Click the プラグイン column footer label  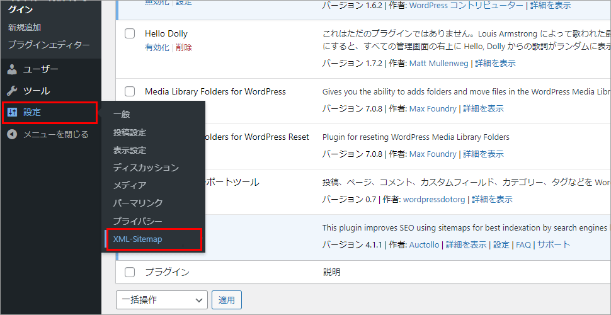click(x=167, y=272)
